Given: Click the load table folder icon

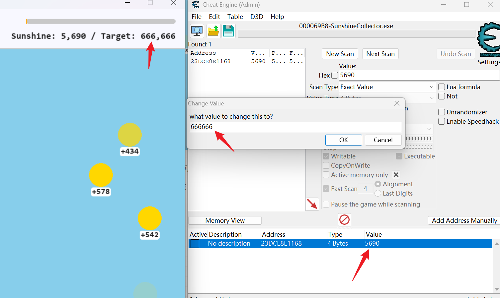Looking at the screenshot, I should pos(213,31).
